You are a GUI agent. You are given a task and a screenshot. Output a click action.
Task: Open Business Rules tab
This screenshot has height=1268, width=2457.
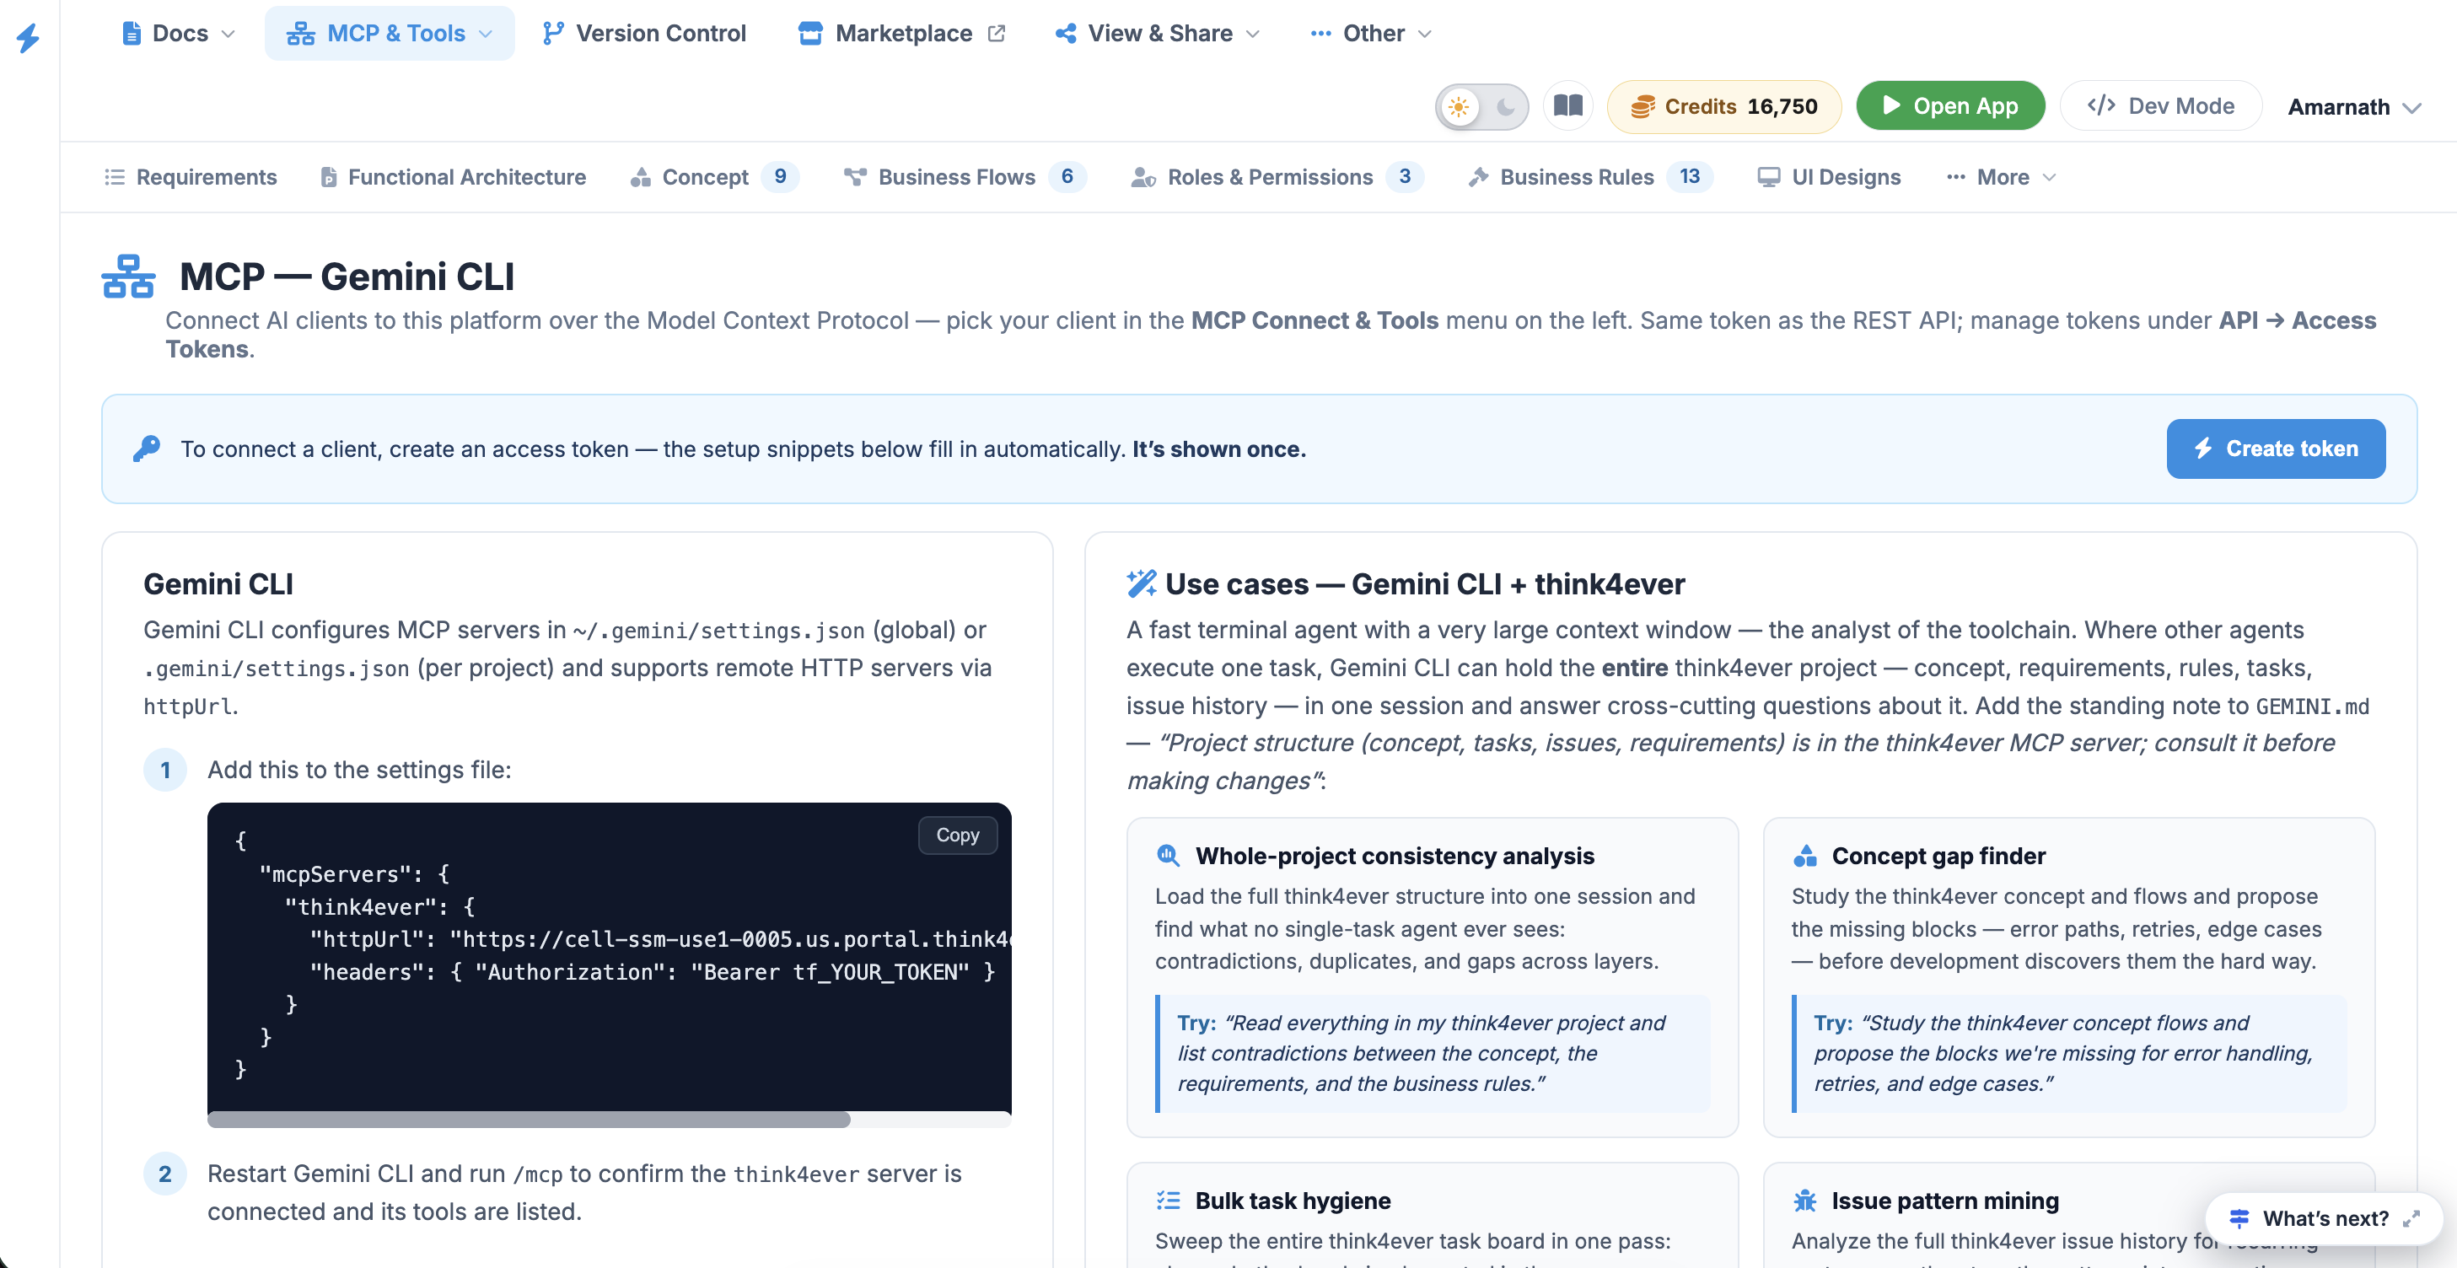[x=1590, y=177]
